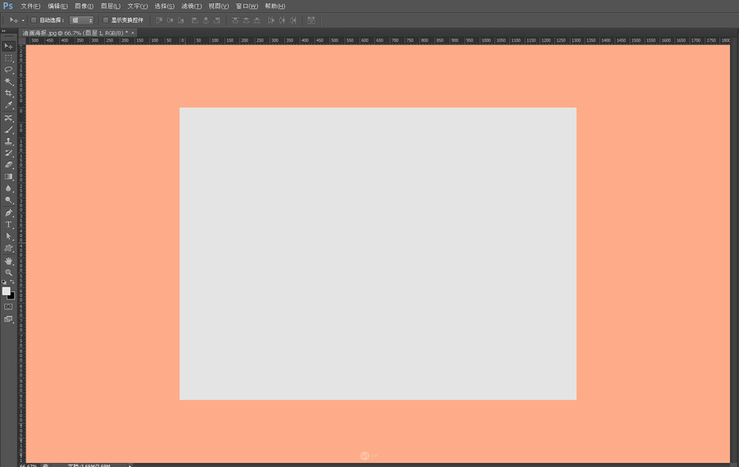Select the Horizontal Type tool
739x467 pixels.
8,224
